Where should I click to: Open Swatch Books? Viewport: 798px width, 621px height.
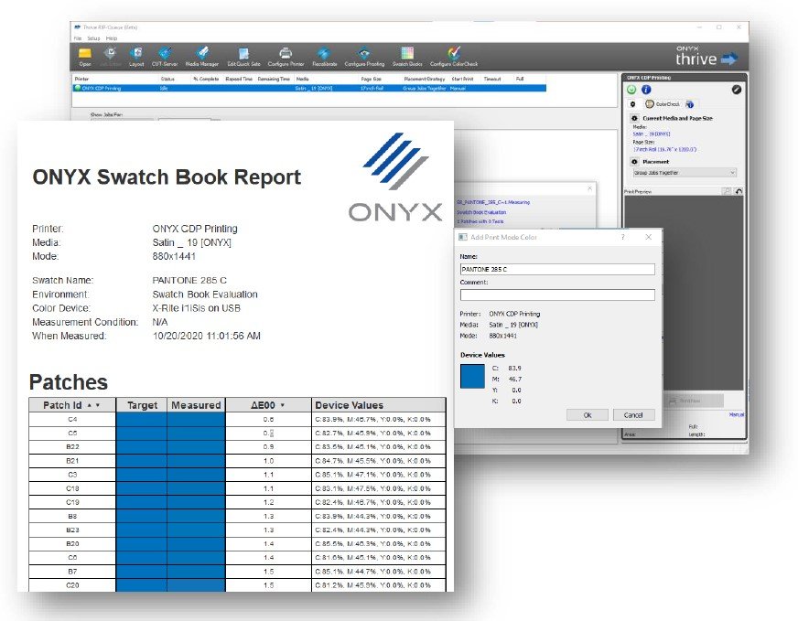click(407, 56)
